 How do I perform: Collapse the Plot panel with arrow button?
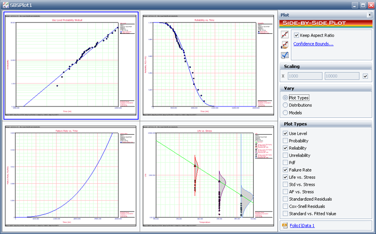[x=369, y=15]
